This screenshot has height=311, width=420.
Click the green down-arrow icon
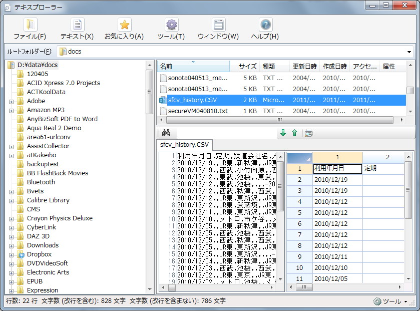[x=283, y=132]
